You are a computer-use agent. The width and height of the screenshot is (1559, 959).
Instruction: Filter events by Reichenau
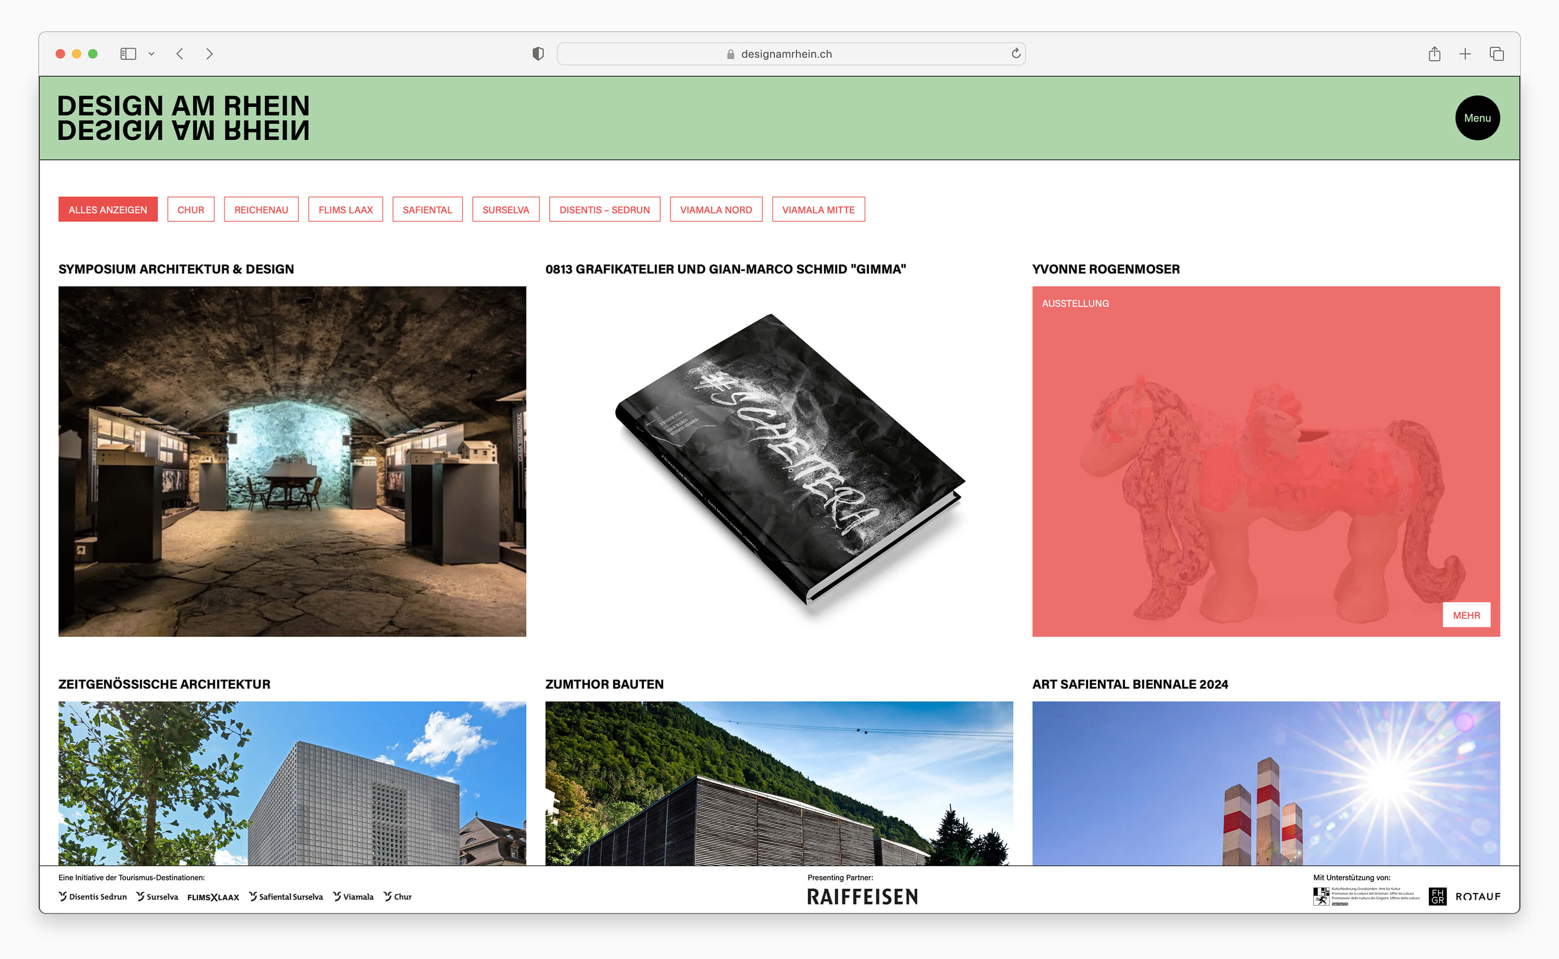[261, 209]
